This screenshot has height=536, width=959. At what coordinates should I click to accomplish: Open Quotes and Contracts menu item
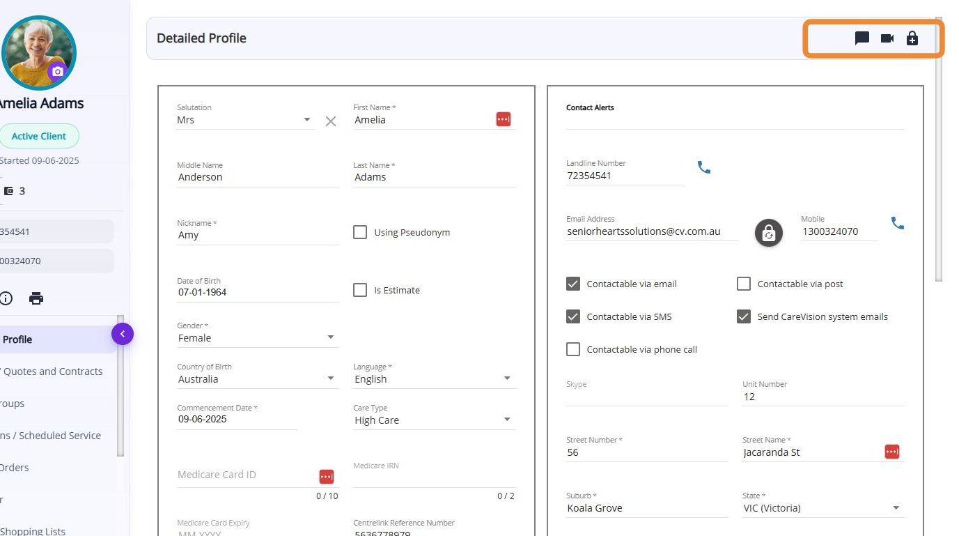52,372
